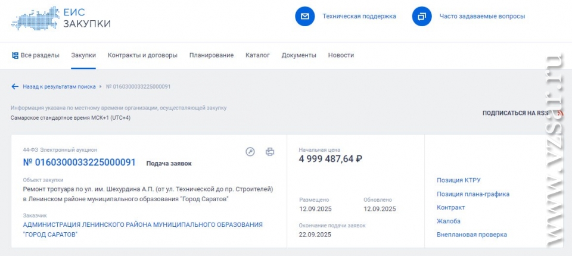Screen dimensions: 572x256
Task: Open the Закупки tab
Action: 83,55
